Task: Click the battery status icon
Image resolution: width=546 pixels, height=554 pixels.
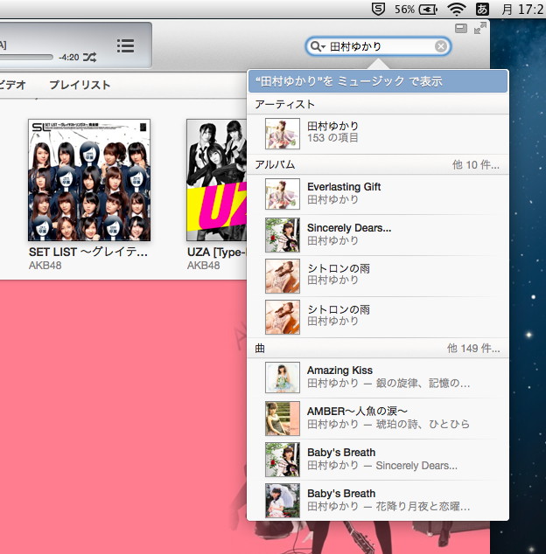Action: tap(428, 10)
